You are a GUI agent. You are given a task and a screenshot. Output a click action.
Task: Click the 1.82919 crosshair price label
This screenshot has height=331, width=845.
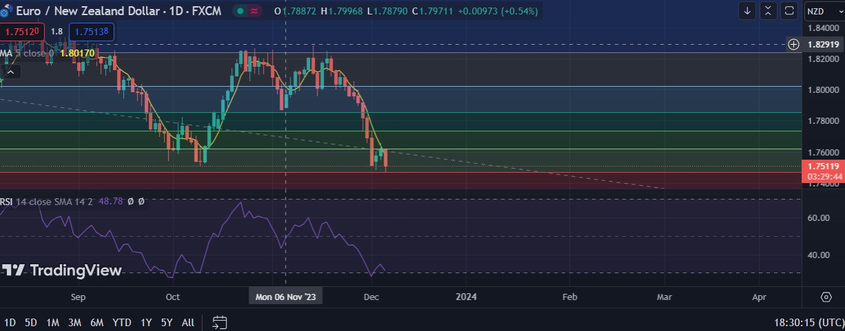tap(823, 44)
